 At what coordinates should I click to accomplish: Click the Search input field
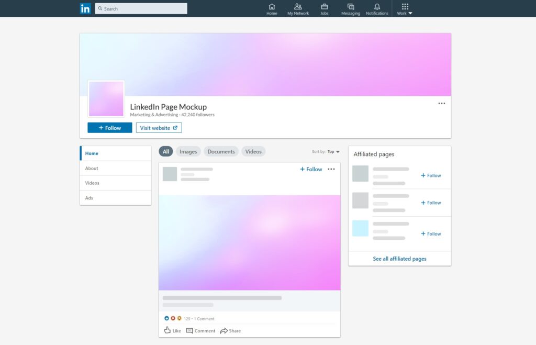(141, 8)
